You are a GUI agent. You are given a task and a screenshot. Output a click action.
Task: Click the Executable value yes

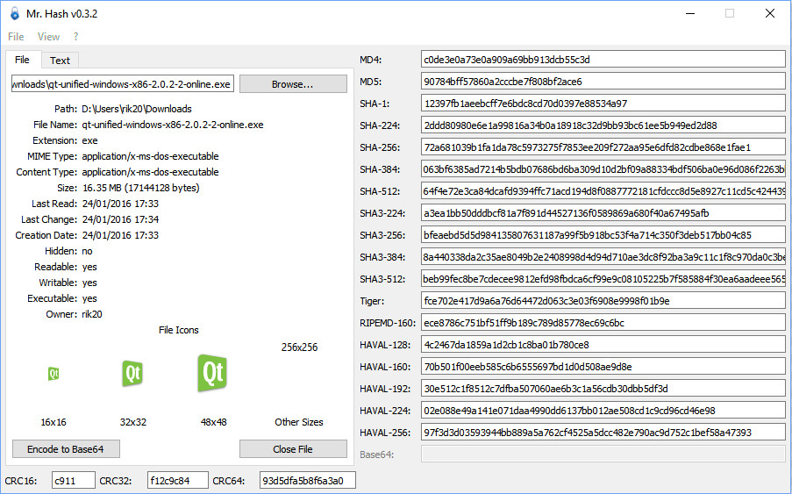89,298
